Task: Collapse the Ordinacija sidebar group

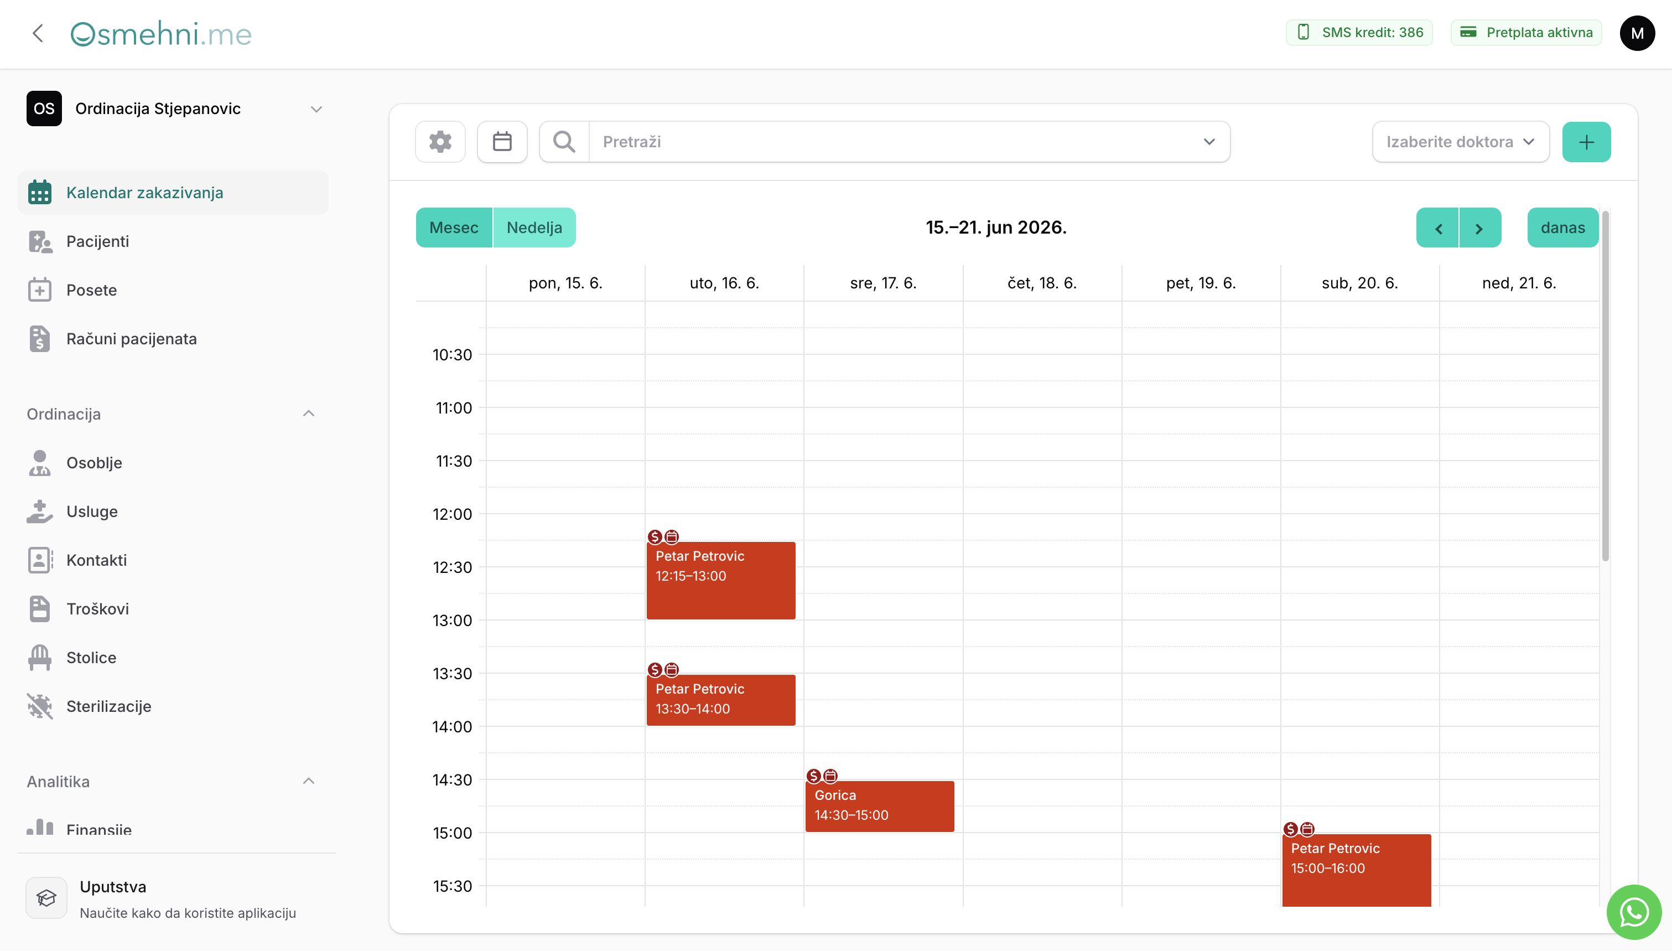Action: [x=309, y=414]
